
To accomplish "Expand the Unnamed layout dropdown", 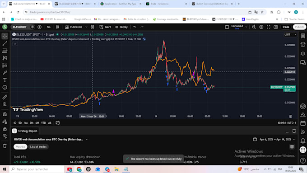I will [x=247, y=27].
